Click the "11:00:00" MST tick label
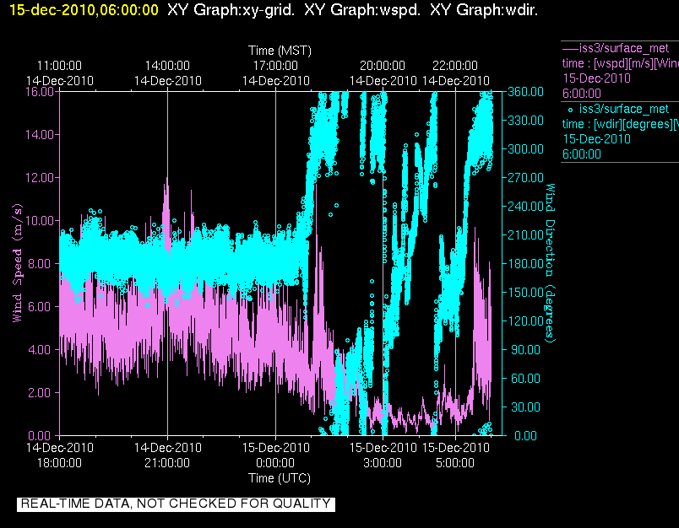679x528 pixels. click(59, 66)
